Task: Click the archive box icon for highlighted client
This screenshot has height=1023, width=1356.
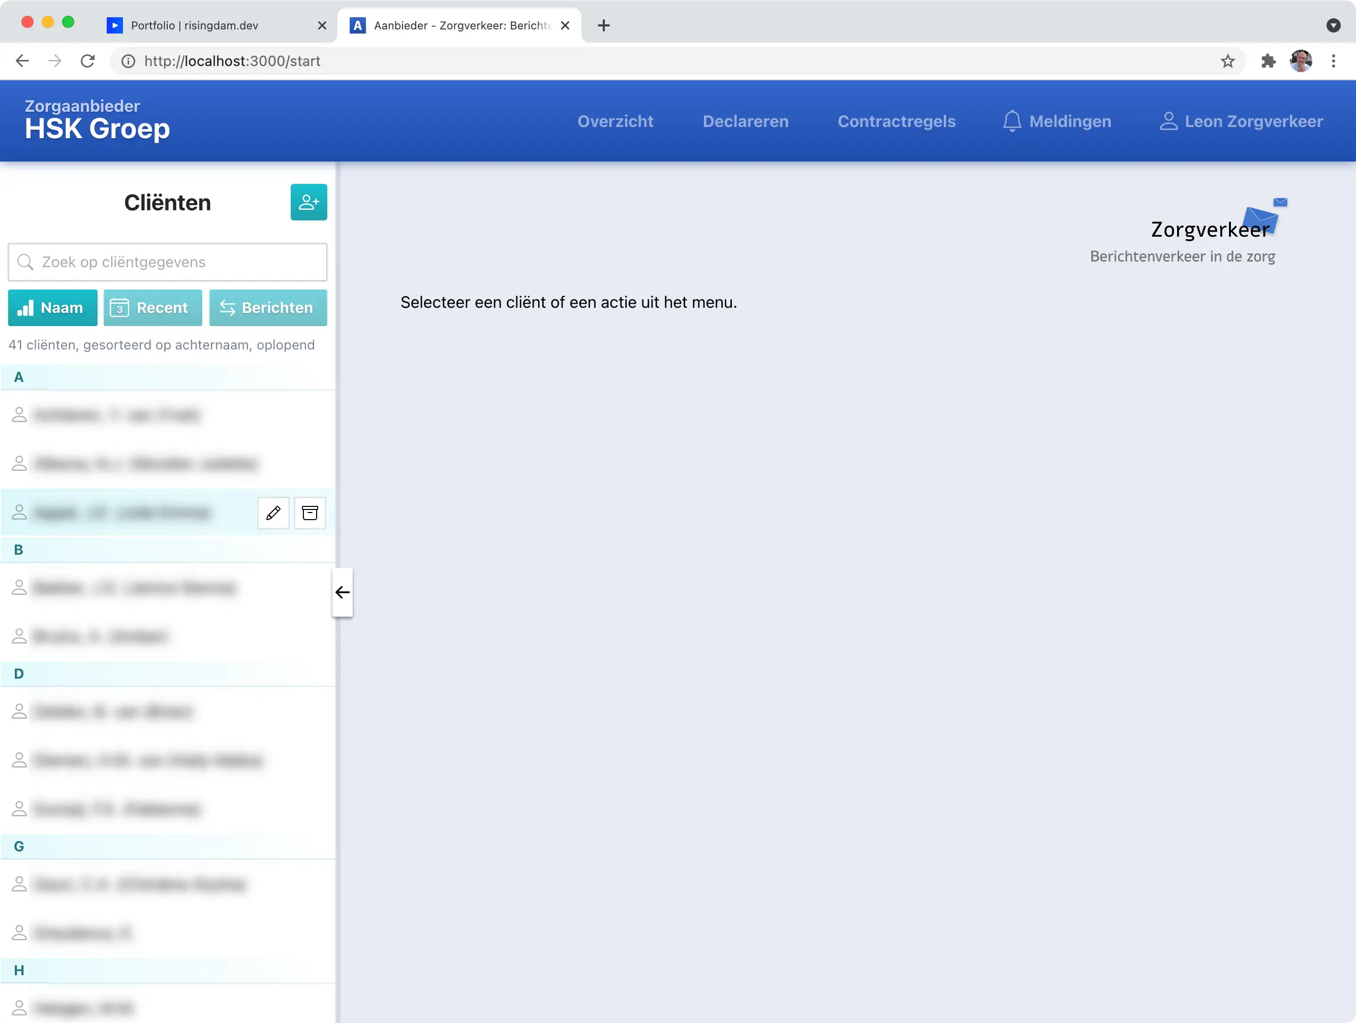Action: point(310,513)
